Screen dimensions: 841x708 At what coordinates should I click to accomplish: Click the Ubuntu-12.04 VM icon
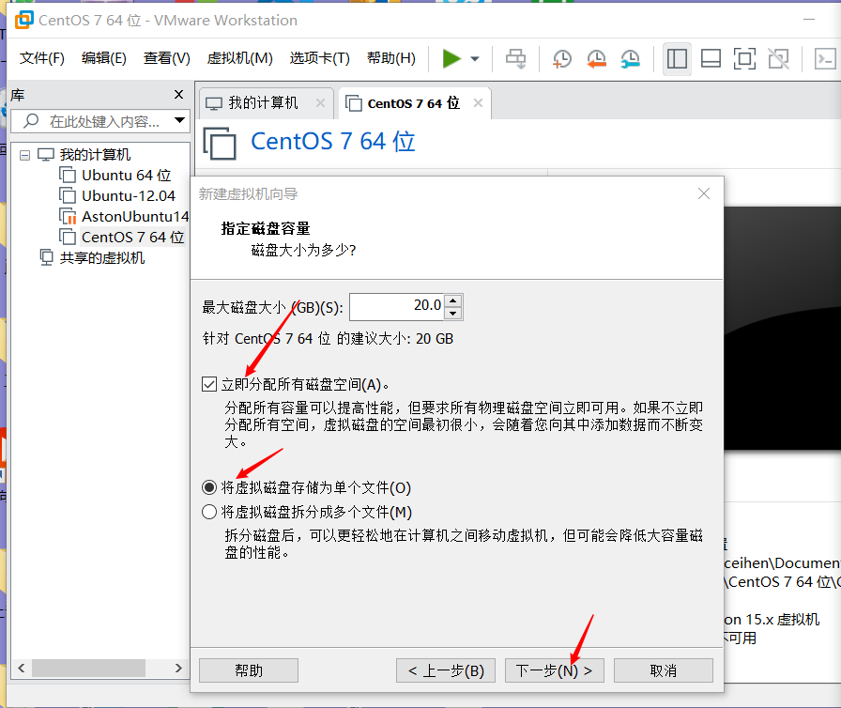pyautogui.click(x=68, y=195)
